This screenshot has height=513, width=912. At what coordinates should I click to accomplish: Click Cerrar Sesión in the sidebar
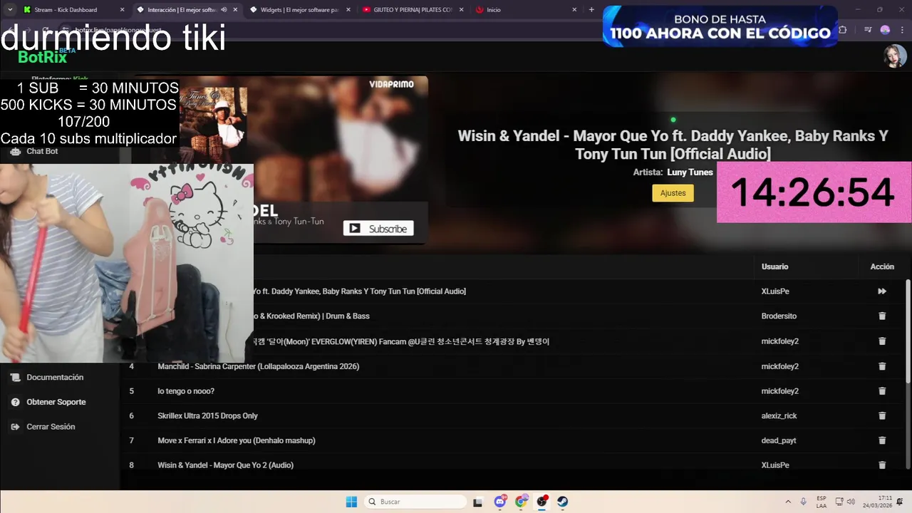click(51, 427)
